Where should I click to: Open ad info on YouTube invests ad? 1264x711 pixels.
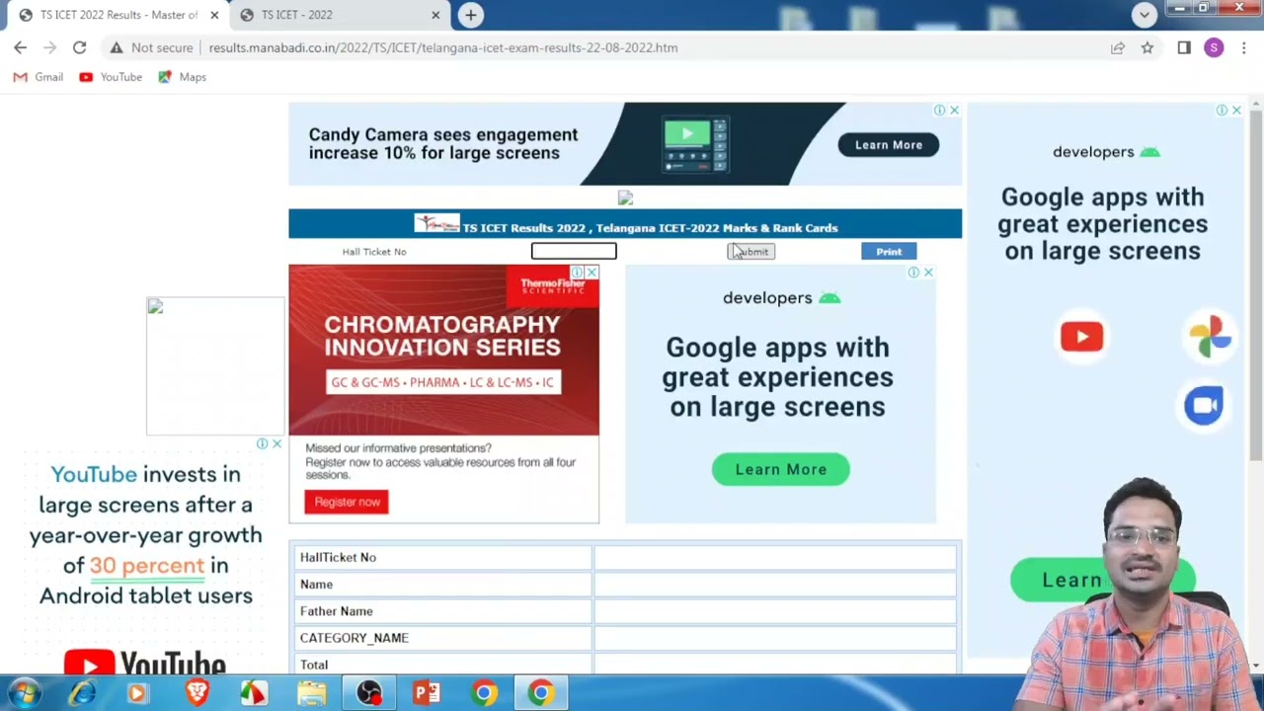point(262,443)
